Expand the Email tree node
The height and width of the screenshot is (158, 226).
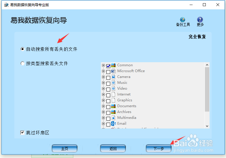pos(103,124)
